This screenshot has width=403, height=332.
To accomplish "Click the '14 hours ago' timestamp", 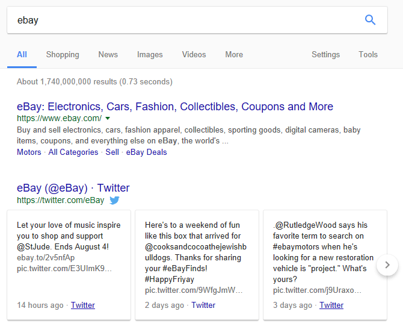I will [x=40, y=305].
